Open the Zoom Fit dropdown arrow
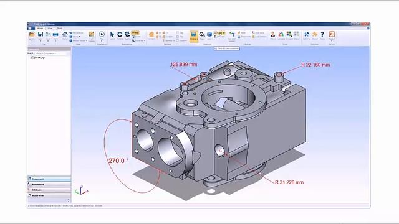399x224 pixels. 144,40
